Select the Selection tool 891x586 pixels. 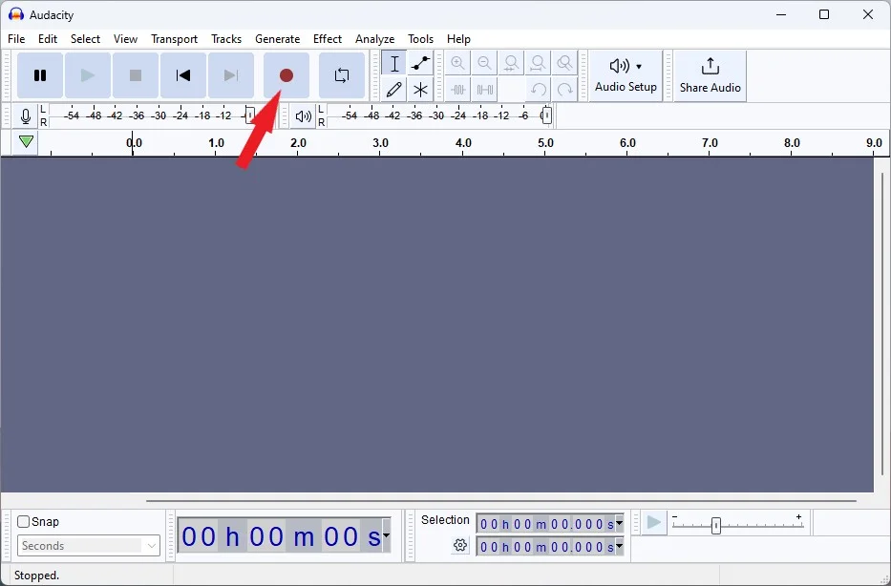pos(393,63)
